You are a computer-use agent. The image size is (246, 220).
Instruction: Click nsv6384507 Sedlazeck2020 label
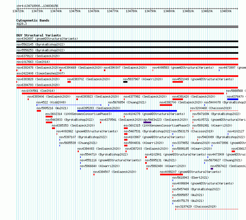(x=115, y=172)
